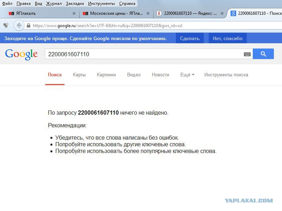Open the Закладки menu

[x=75, y=4]
